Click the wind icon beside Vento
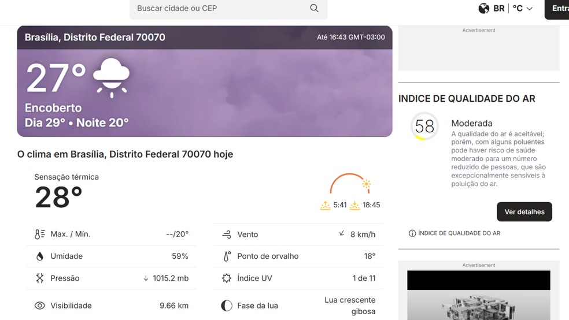This screenshot has width=569, height=320. [x=227, y=235]
